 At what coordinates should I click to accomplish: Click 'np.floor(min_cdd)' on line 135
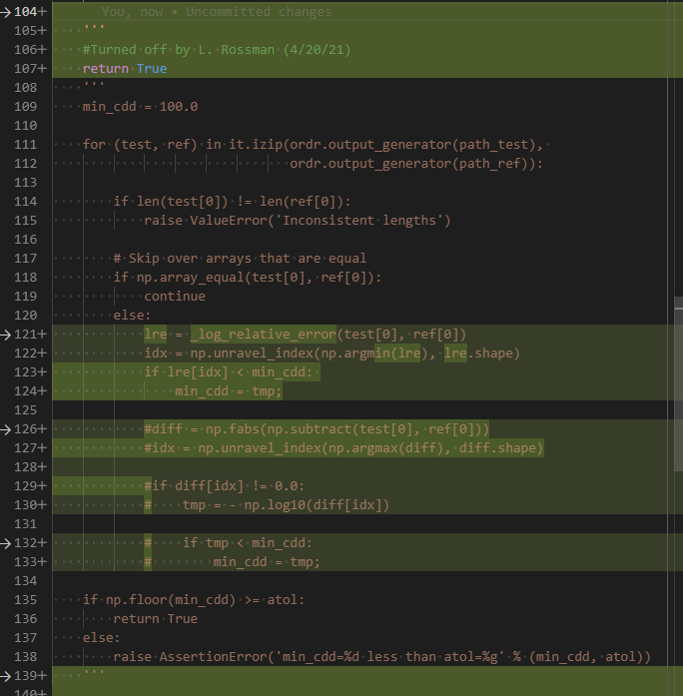click(171, 600)
